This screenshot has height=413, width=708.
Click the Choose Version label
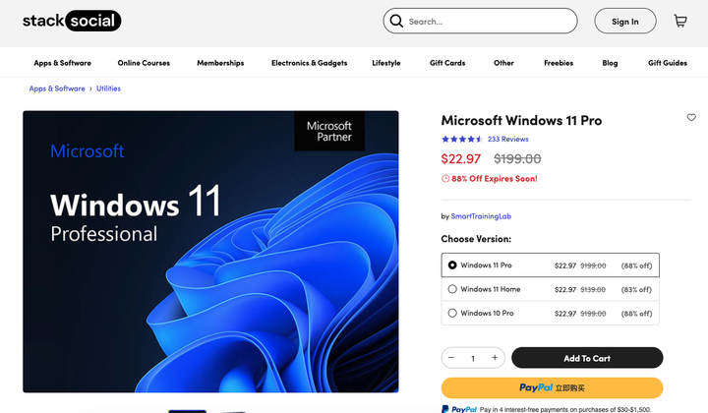[x=476, y=239]
